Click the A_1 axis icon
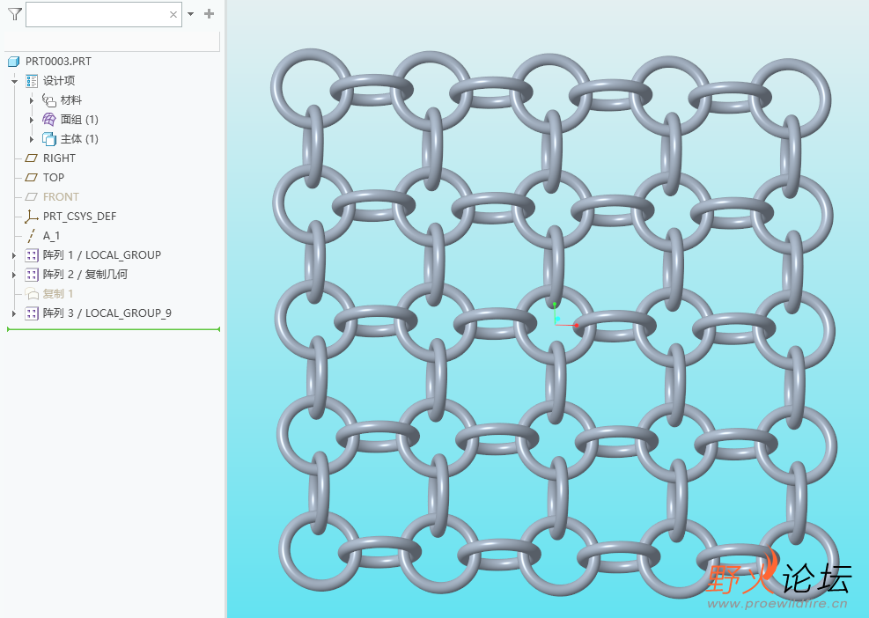869x618 pixels. (x=32, y=236)
